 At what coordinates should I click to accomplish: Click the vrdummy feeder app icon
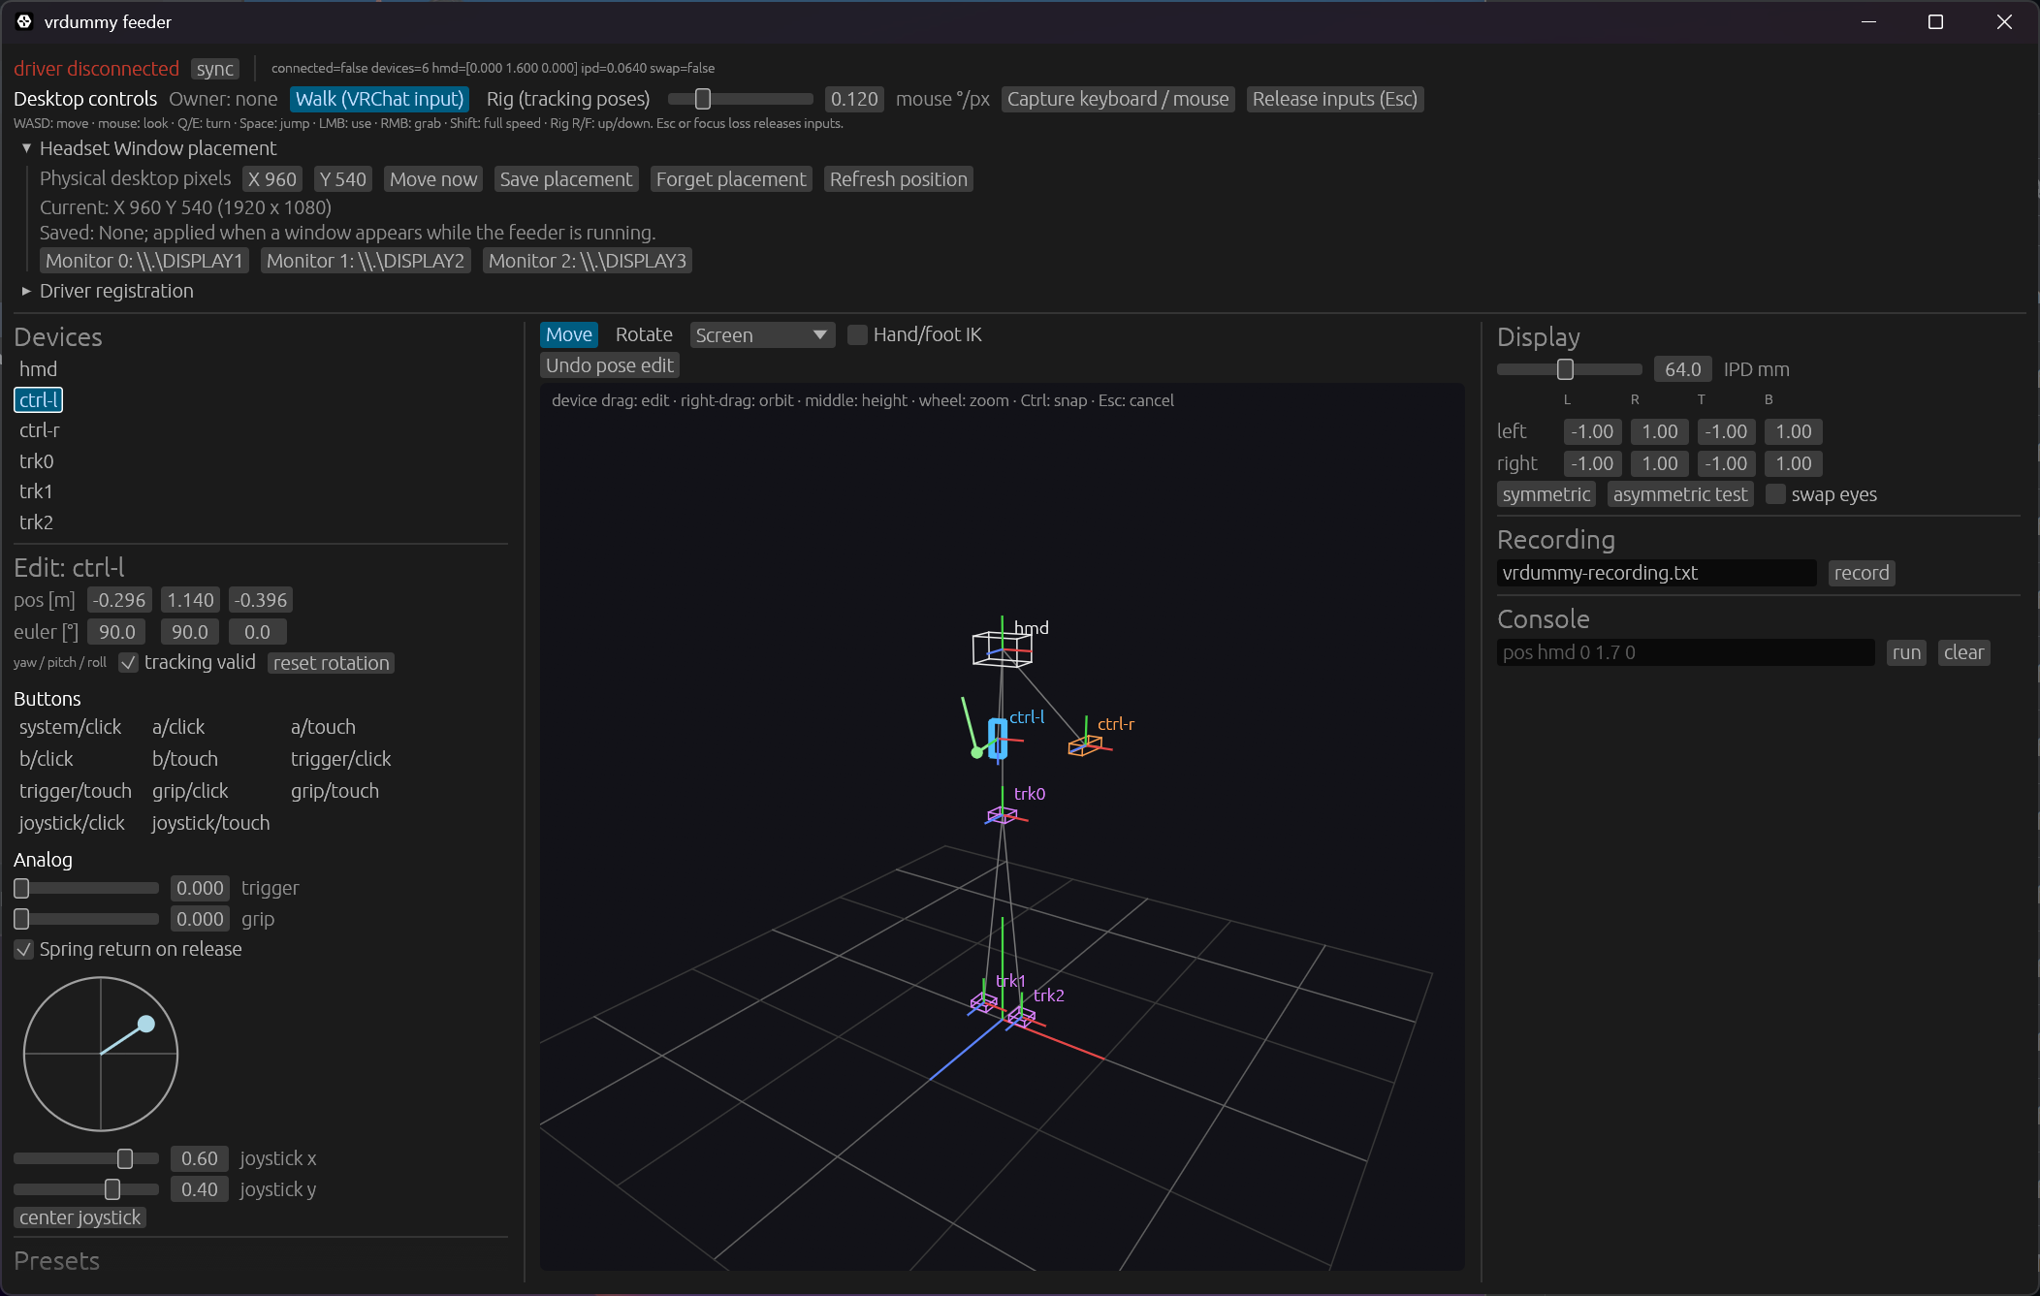coord(24,21)
